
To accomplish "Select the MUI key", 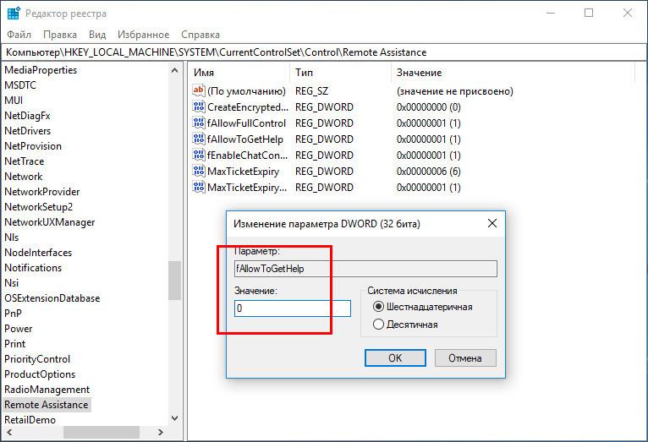I will tap(14, 101).
